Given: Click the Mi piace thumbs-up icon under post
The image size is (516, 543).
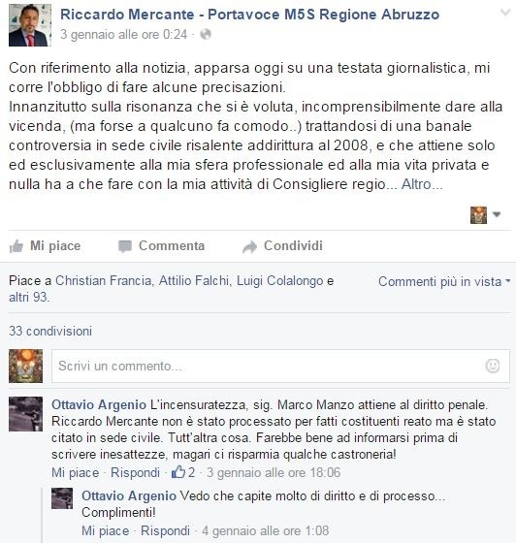Looking at the screenshot, I should coord(16,246).
